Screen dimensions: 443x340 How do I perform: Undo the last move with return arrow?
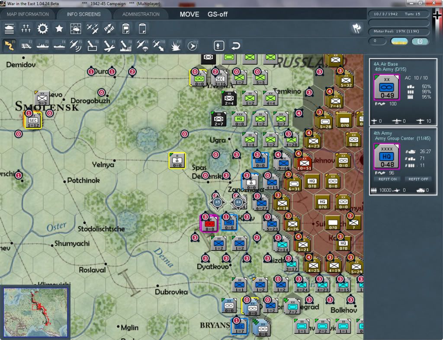[236, 45]
